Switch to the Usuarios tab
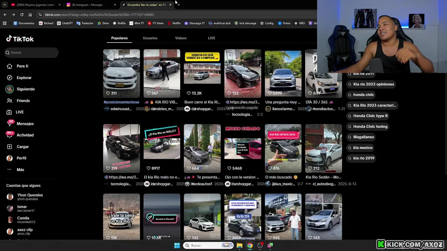 (x=150, y=38)
